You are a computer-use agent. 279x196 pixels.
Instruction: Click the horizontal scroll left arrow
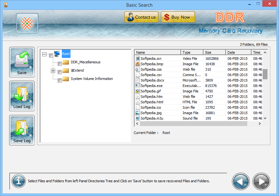point(137,123)
